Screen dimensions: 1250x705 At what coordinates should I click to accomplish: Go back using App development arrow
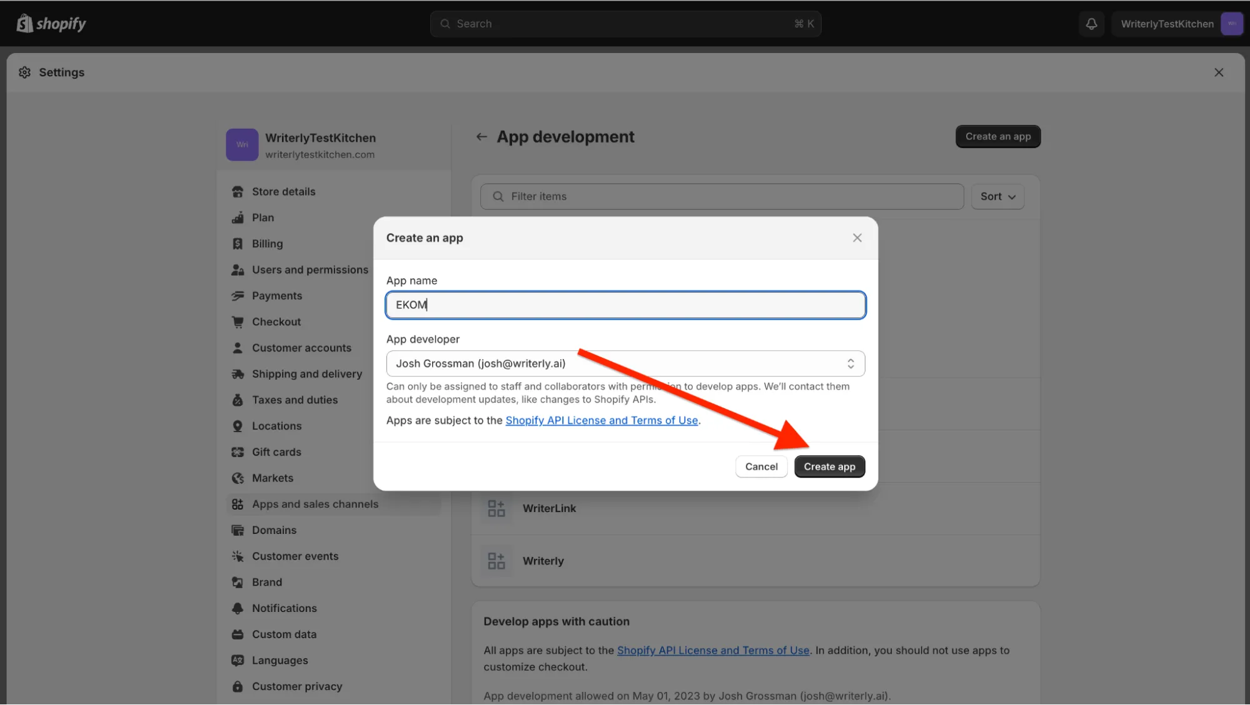coord(481,137)
